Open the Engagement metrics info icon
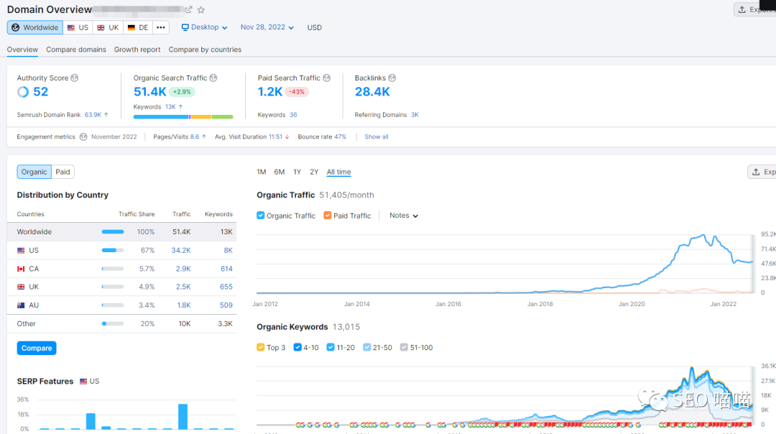The width and height of the screenshot is (776, 434). (83, 137)
